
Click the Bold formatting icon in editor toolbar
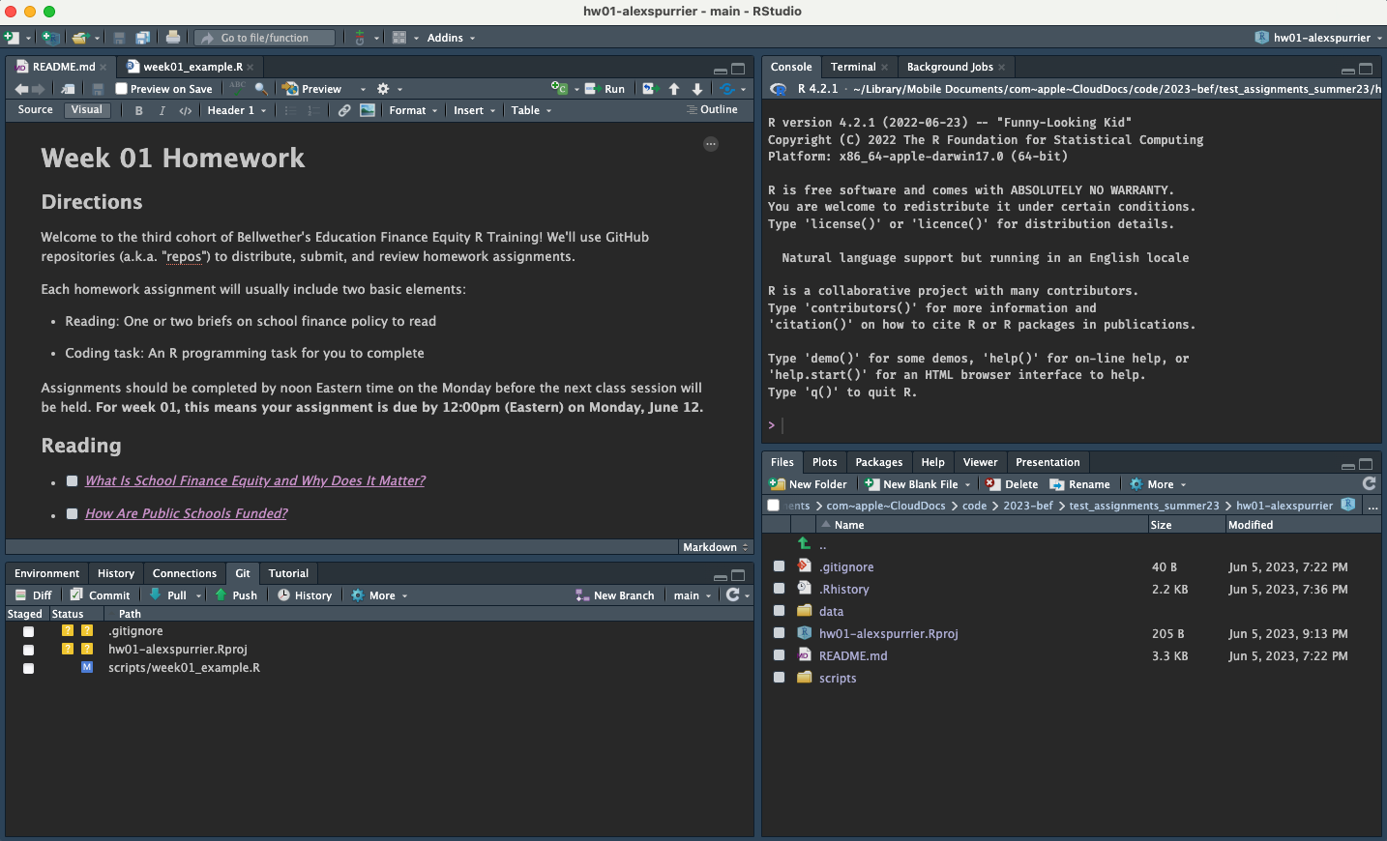pos(139,110)
